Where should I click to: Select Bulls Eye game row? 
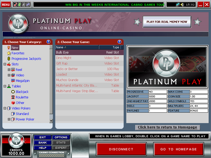[89, 52]
